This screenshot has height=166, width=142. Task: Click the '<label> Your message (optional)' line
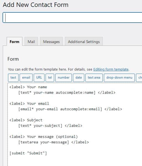(x=44, y=137)
